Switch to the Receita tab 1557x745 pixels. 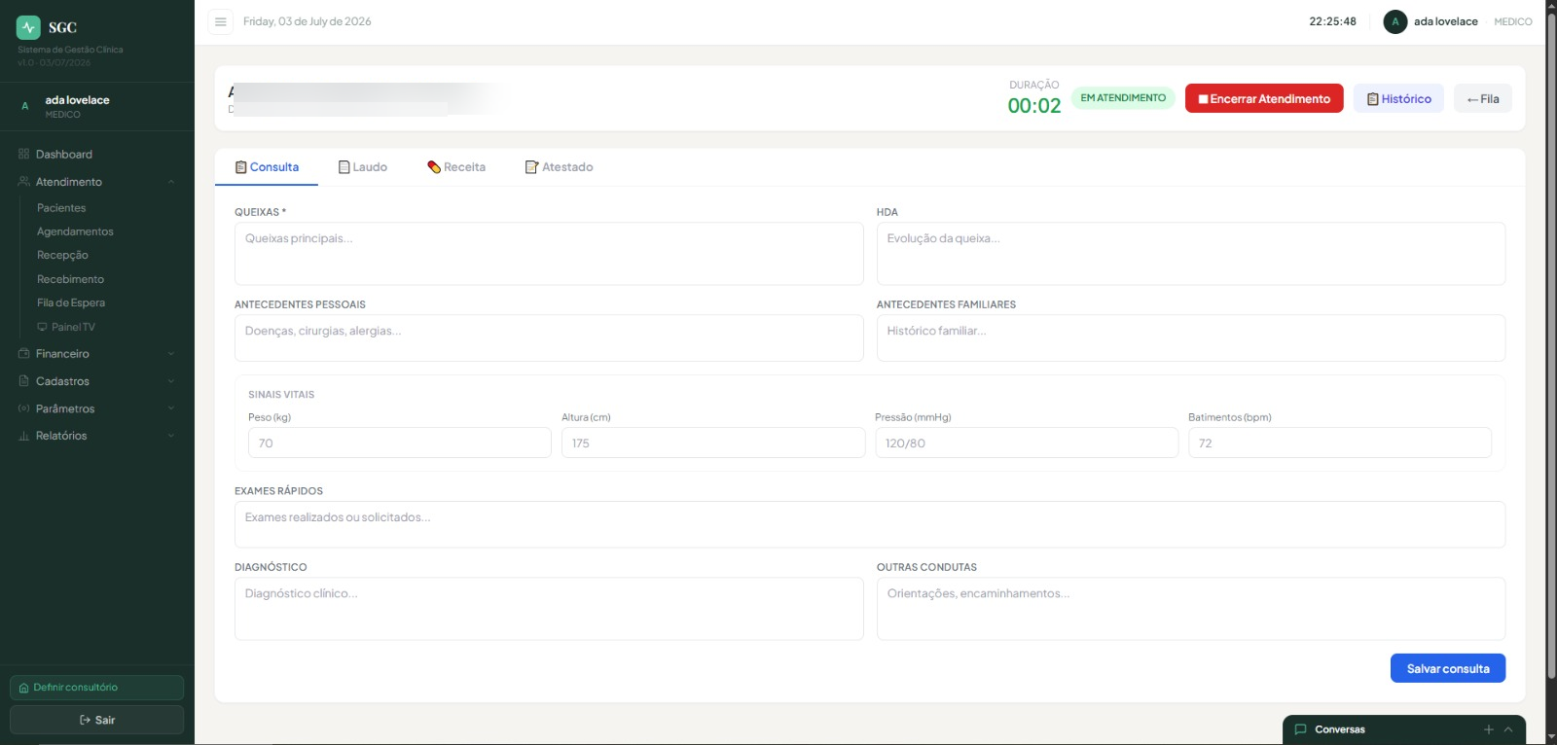click(x=456, y=167)
